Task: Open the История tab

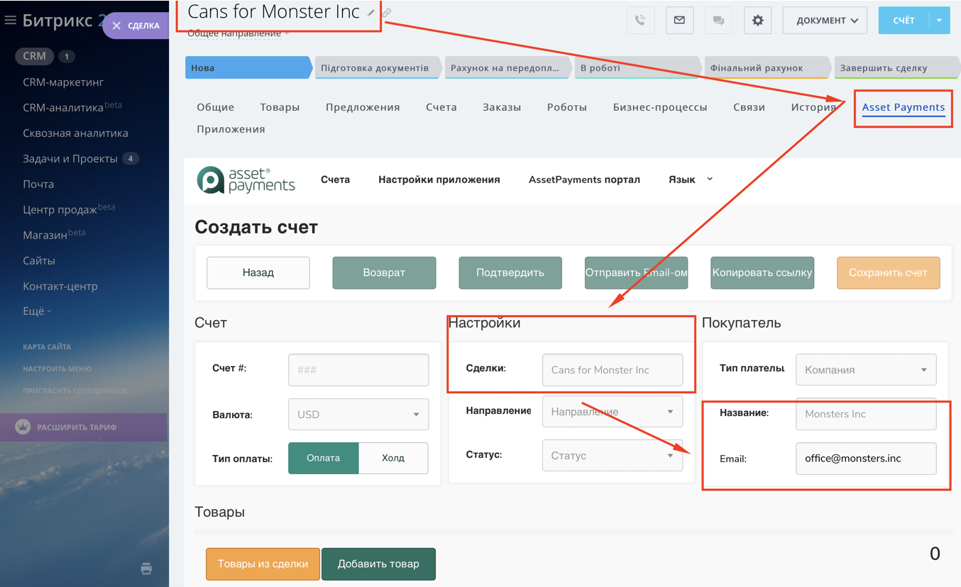Action: click(x=813, y=107)
